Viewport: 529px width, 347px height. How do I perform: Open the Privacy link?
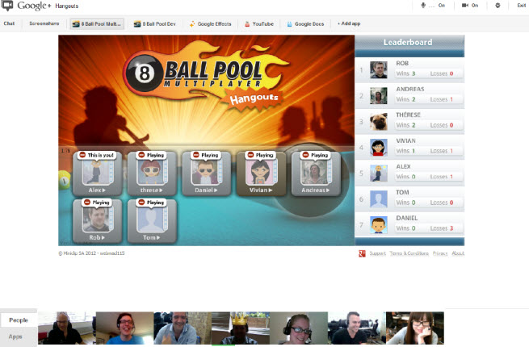pyautogui.click(x=440, y=253)
